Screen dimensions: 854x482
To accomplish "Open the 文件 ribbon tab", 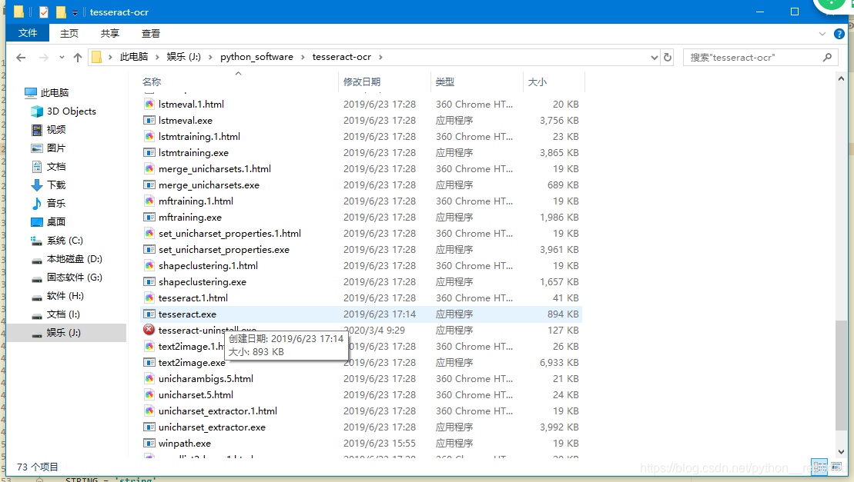I will (x=28, y=33).
